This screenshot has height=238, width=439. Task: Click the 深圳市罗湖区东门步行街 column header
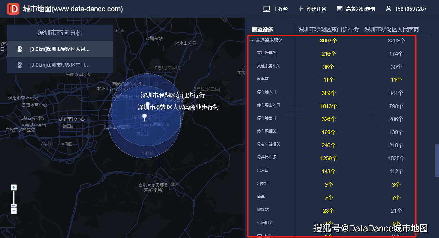328,29
